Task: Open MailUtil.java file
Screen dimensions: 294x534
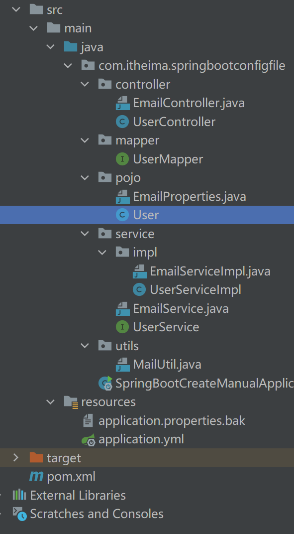Action: pos(167,365)
